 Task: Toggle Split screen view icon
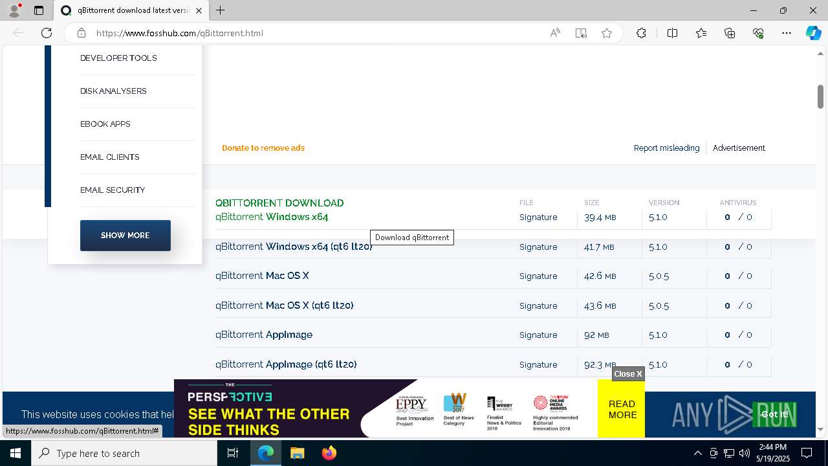[x=672, y=33]
